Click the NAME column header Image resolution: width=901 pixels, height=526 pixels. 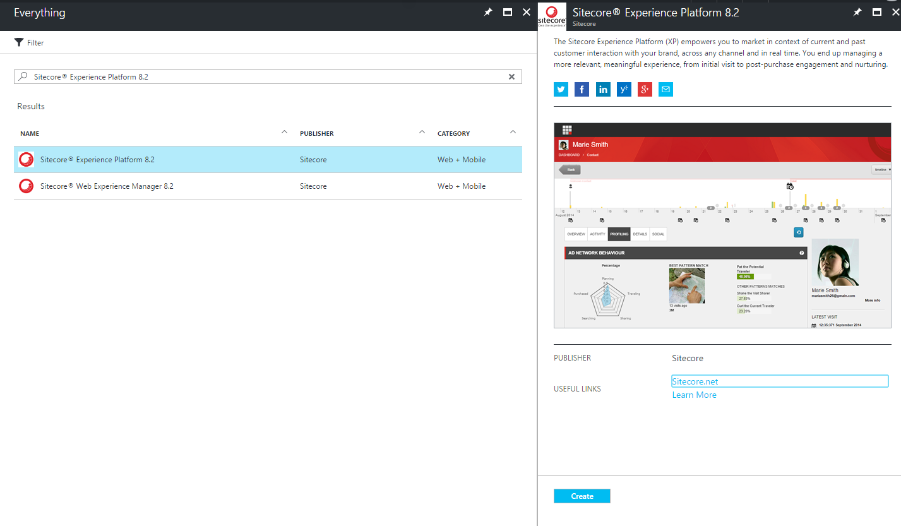point(30,134)
